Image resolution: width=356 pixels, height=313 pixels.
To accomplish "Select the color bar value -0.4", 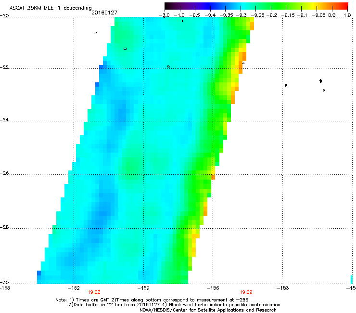I will click(210, 15).
